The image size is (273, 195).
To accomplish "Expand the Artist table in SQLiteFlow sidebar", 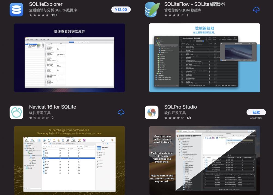I will (x=158, y=54).
